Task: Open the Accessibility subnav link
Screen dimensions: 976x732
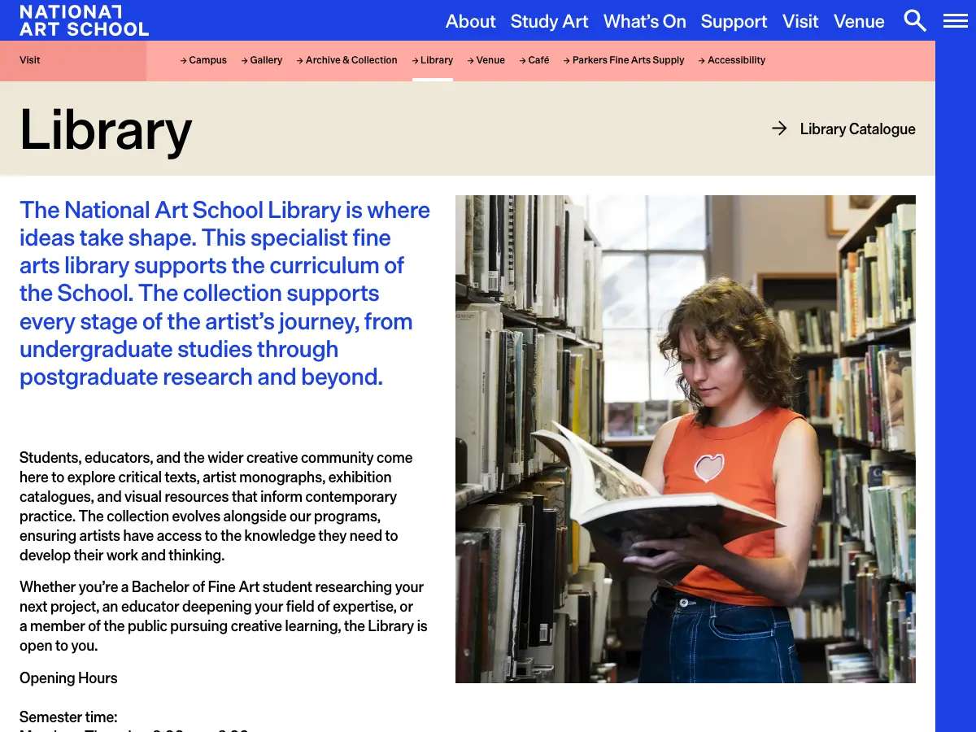Action: pyautogui.click(x=732, y=60)
